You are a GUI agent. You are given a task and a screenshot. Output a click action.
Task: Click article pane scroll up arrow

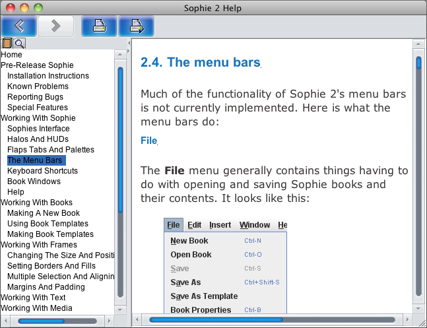coord(418,44)
